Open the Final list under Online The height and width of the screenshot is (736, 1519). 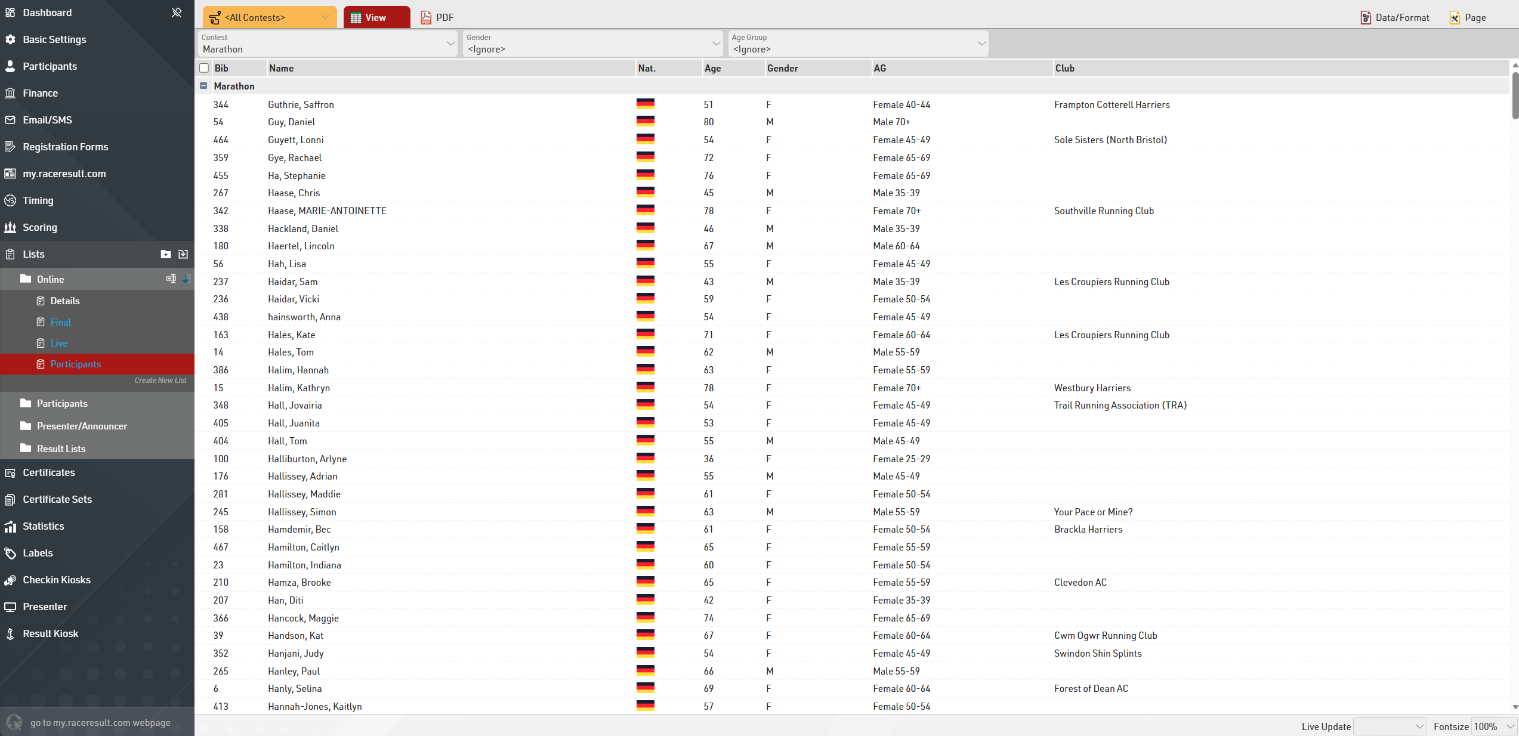pyautogui.click(x=60, y=322)
